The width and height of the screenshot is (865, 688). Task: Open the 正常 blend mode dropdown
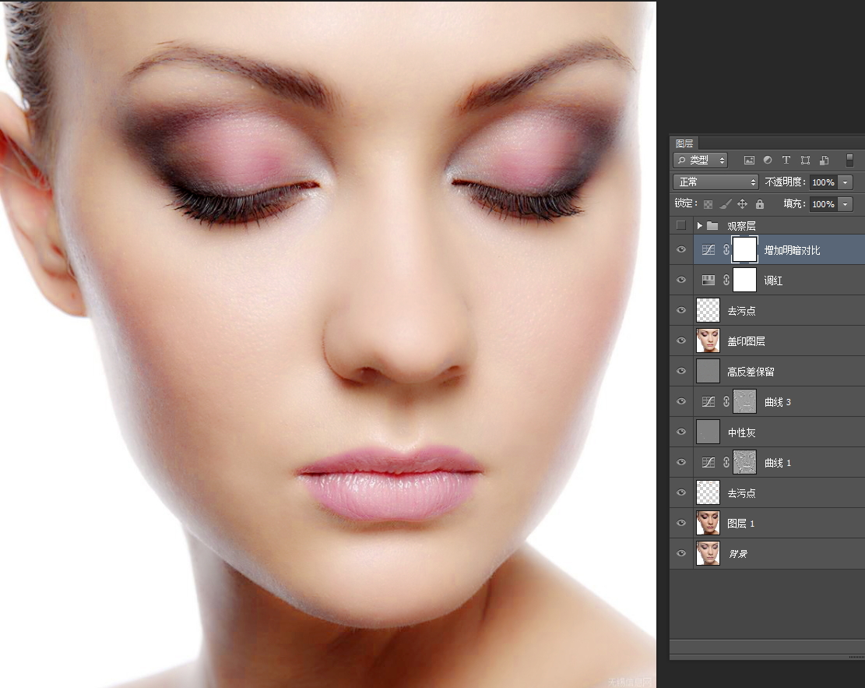716,182
